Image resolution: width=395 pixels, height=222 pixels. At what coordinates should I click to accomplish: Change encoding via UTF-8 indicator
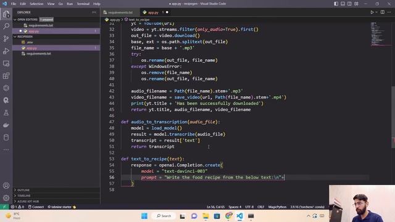[x=249, y=207]
